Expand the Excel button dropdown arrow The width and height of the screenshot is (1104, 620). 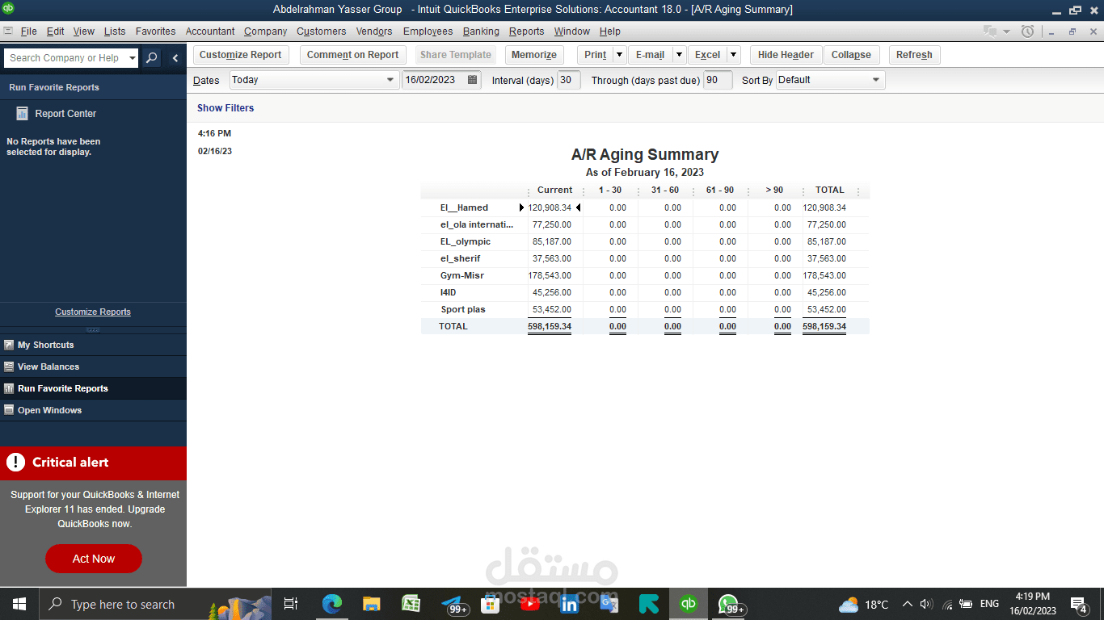tap(733, 55)
